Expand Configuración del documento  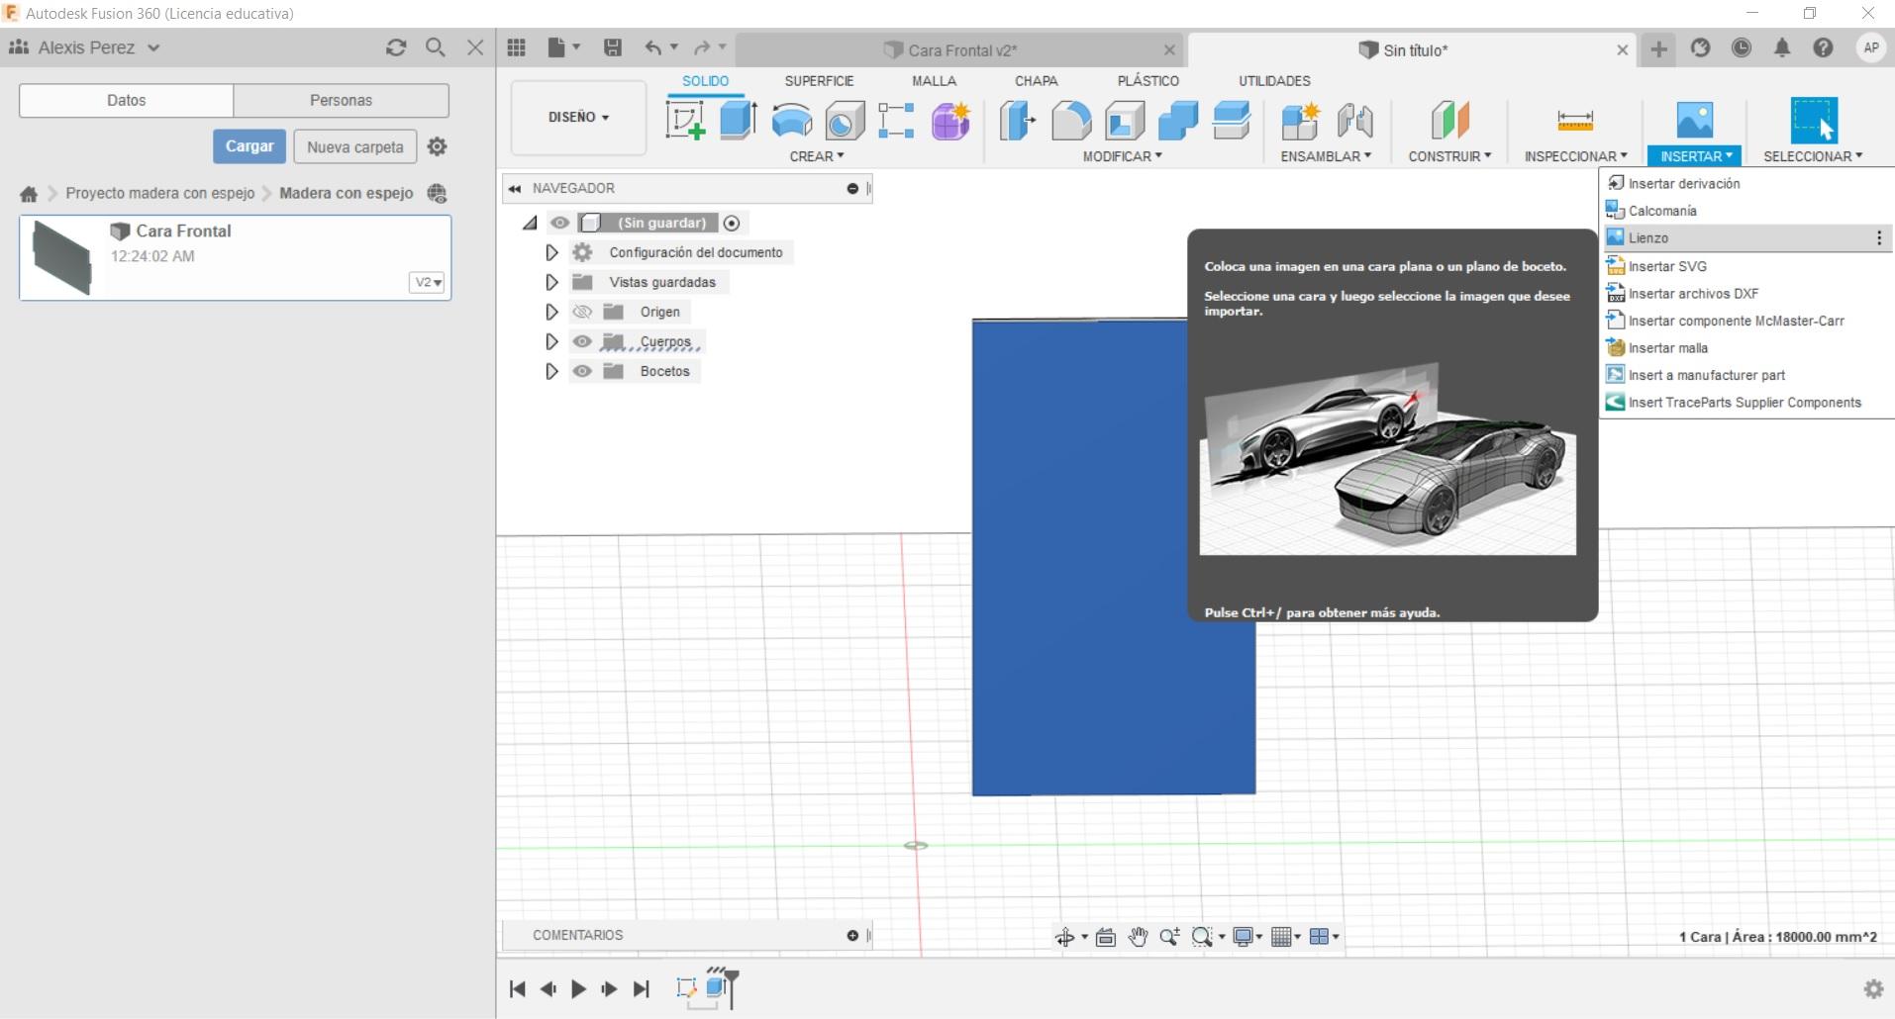(x=551, y=252)
